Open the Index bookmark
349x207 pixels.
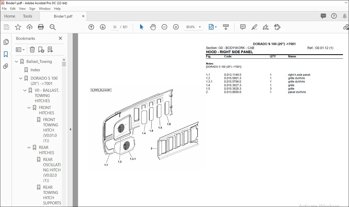pos(35,70)
